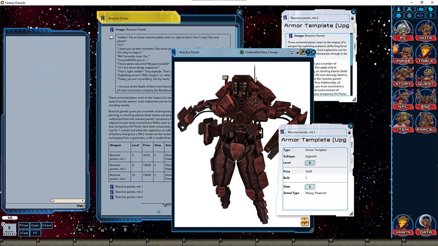Open the STORY records list

coord(403,77)
